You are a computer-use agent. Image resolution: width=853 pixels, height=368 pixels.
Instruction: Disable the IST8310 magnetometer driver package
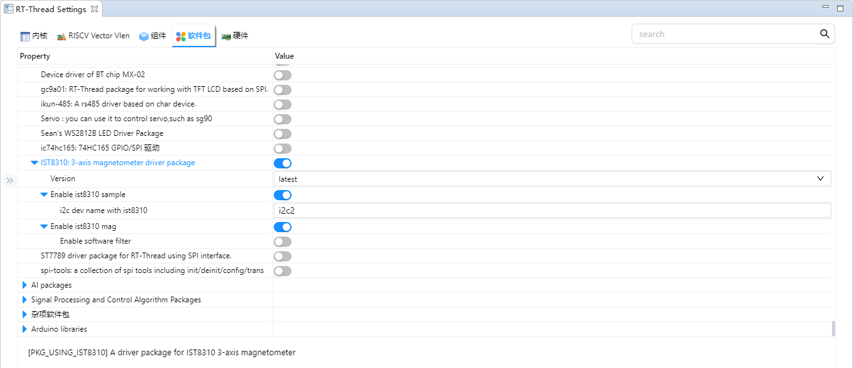tap(283, 163)
